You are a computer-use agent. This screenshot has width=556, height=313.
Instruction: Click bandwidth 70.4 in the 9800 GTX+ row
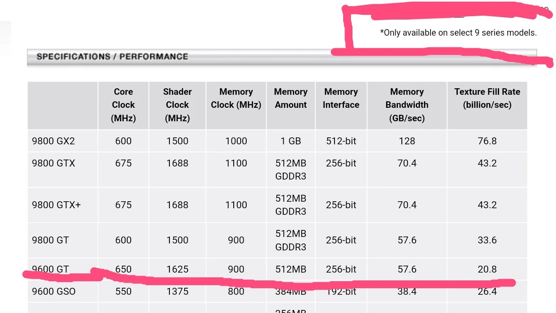[407, 205]
